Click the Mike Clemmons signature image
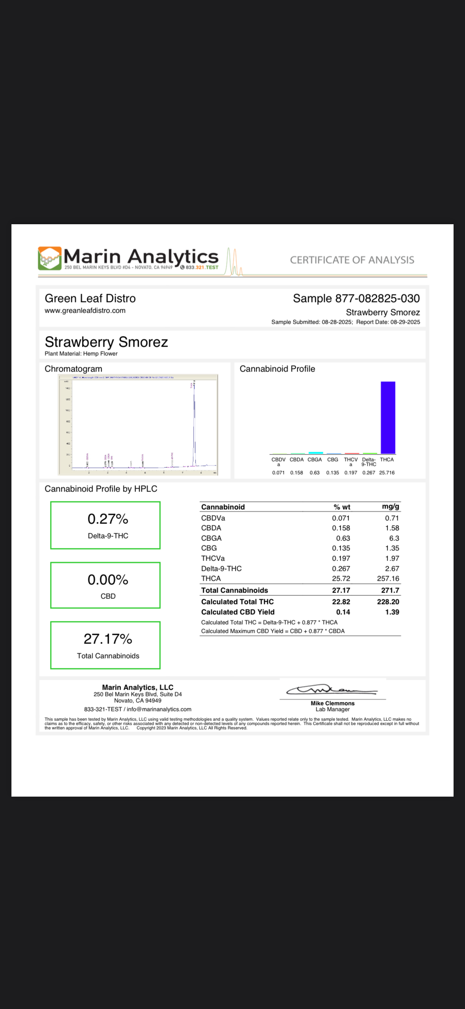 click(332, 690)
